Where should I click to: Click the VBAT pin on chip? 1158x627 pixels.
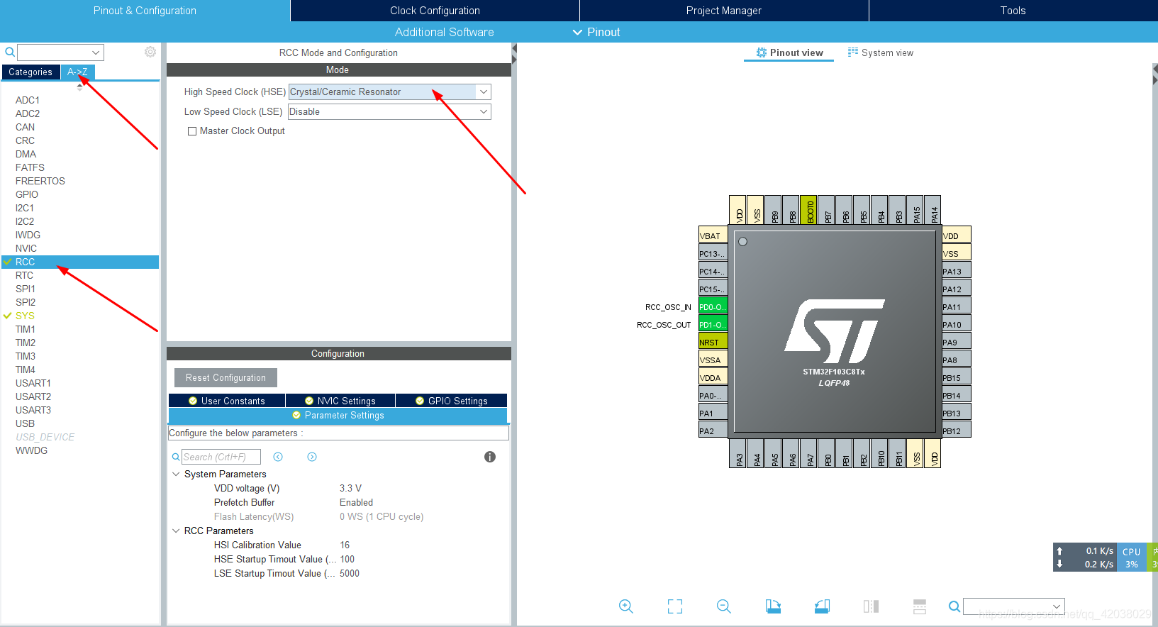(x=713, y=236)
